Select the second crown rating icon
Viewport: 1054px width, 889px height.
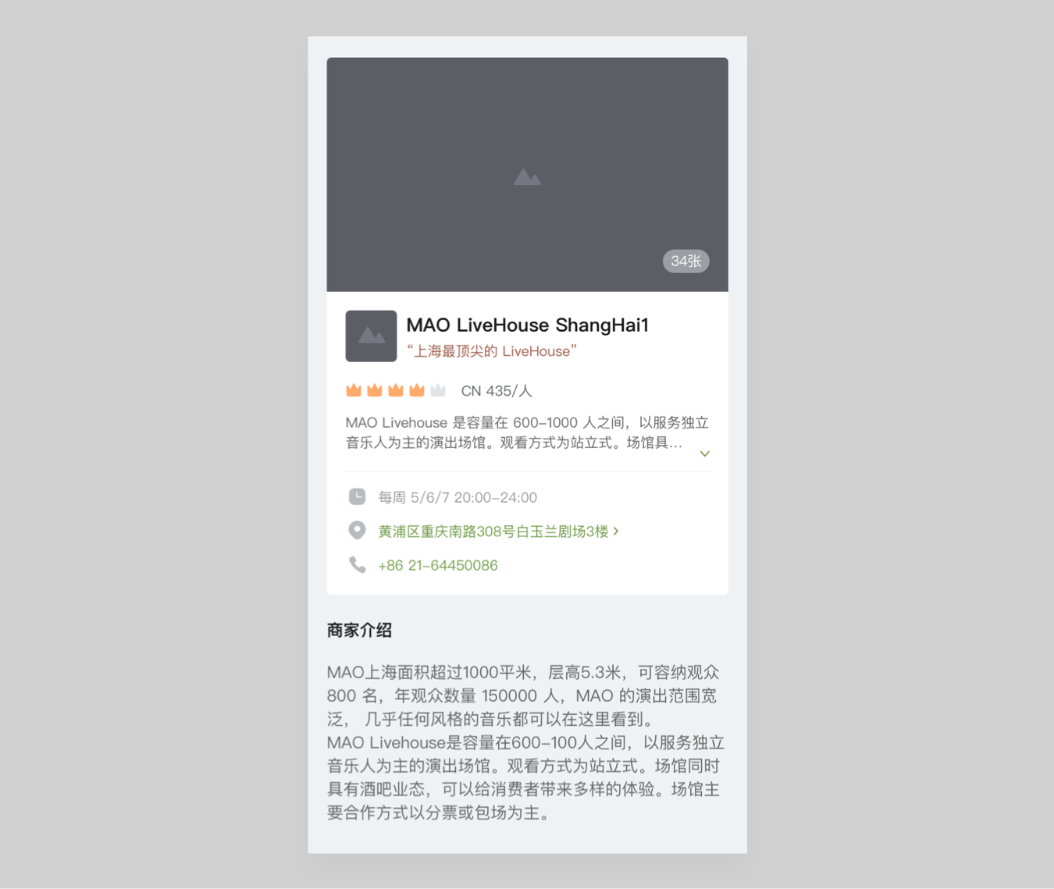pos(375,389)
